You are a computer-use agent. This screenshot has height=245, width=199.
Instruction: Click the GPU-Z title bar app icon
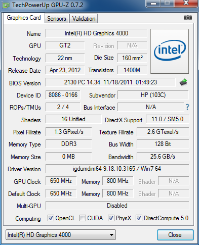[x=6, y=5]
